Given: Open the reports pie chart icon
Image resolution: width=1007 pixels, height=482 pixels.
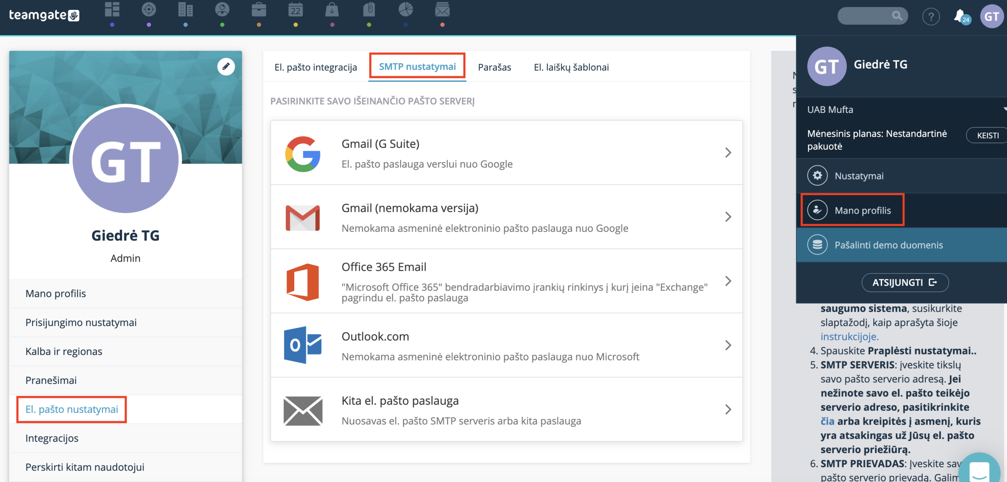Looking at the screenshot, I should pos(406,10).
